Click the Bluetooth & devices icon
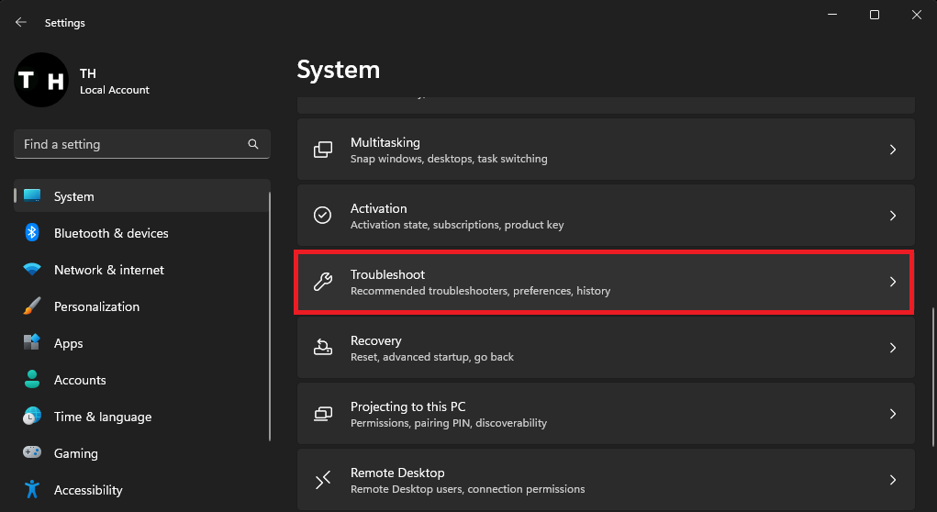The image size is (937, 512). tap(32, 233)
